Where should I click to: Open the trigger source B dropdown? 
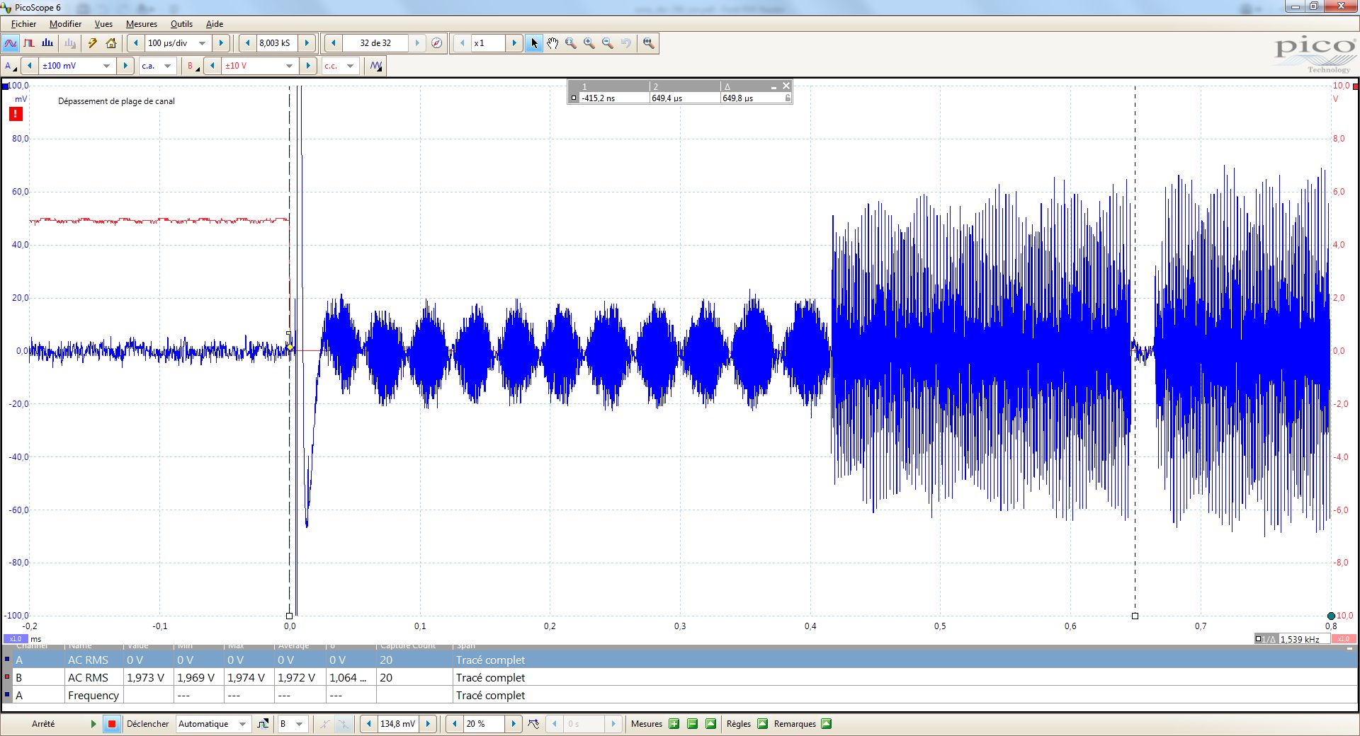[x=300, y=724]
